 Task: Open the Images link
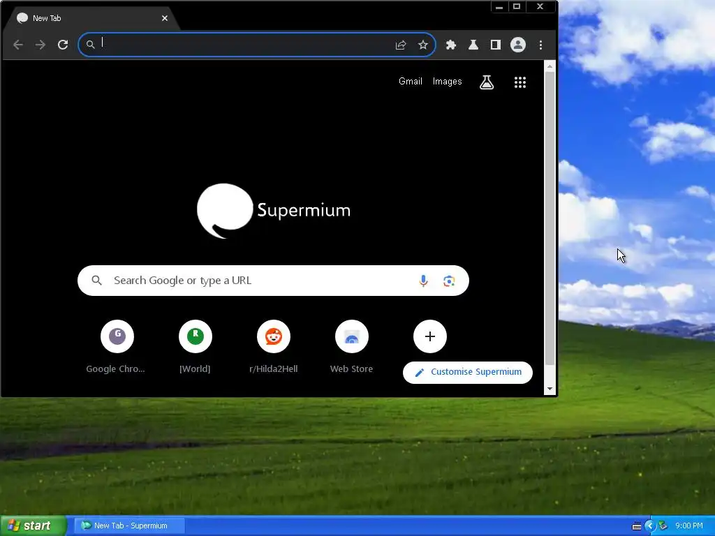[x=447, y=81]
